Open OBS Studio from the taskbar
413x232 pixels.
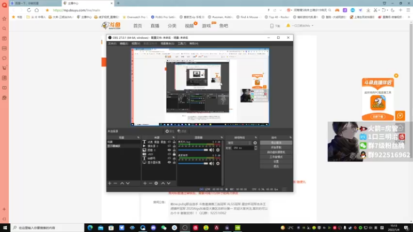pos(185,228)
